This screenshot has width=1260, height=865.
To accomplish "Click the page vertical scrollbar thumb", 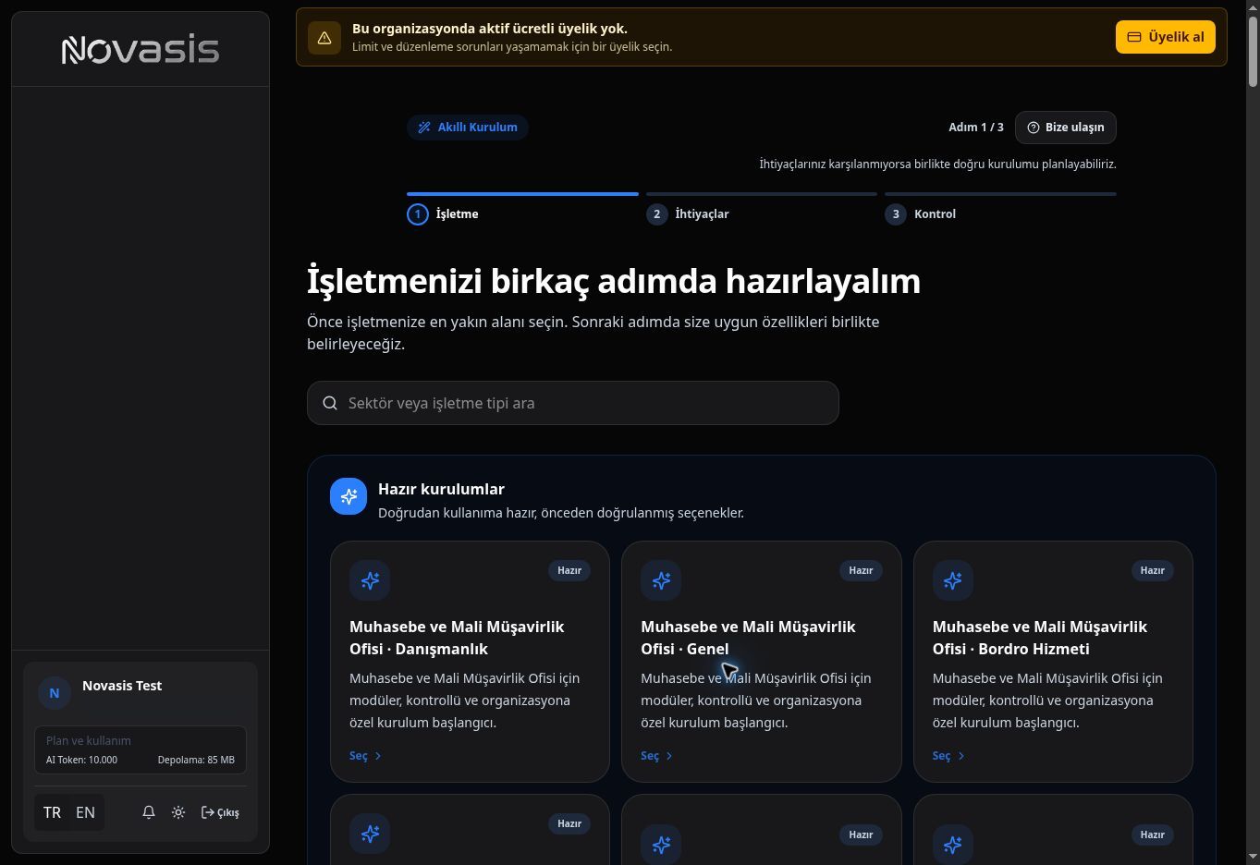I will (1253, 53).
